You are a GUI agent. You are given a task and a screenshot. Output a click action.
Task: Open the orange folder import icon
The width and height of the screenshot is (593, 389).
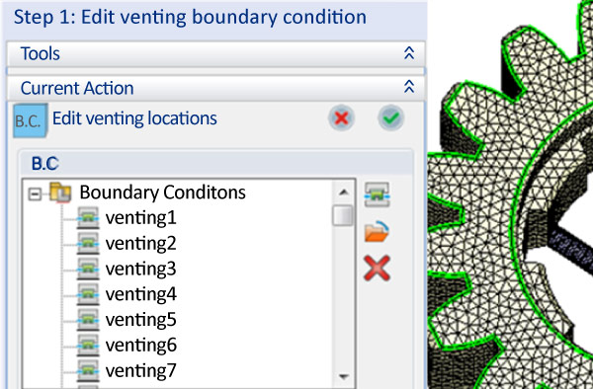point(377,231)
